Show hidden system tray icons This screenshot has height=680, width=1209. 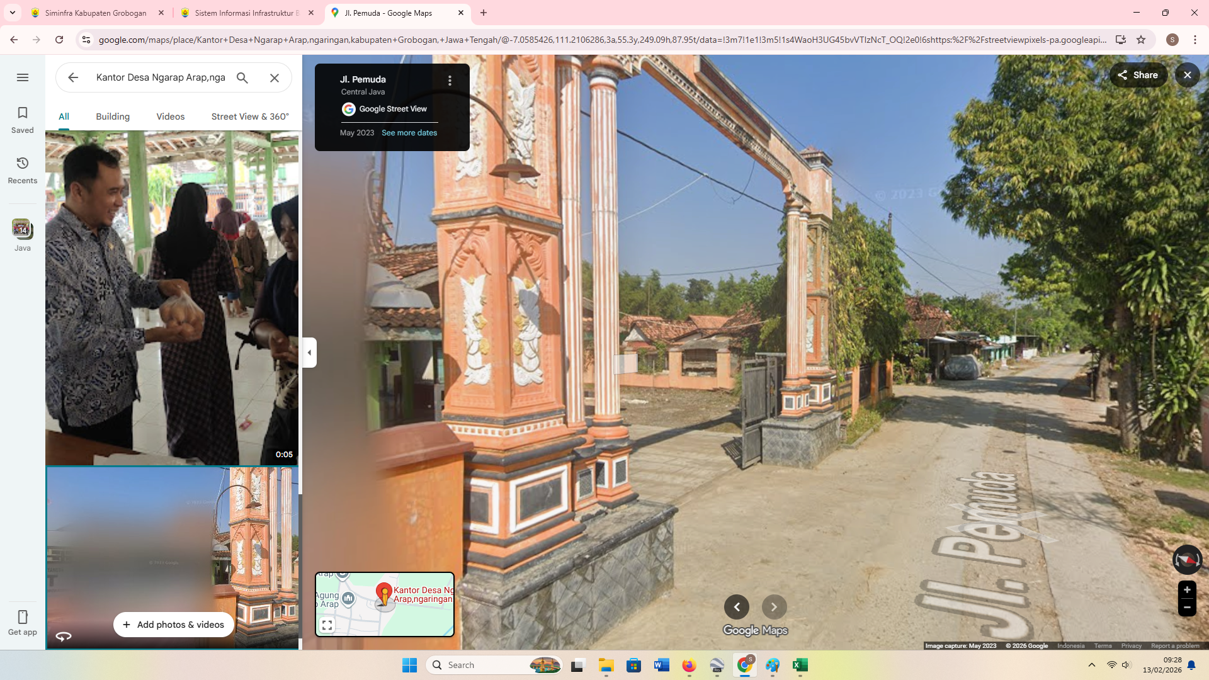tap(1092, 665)
